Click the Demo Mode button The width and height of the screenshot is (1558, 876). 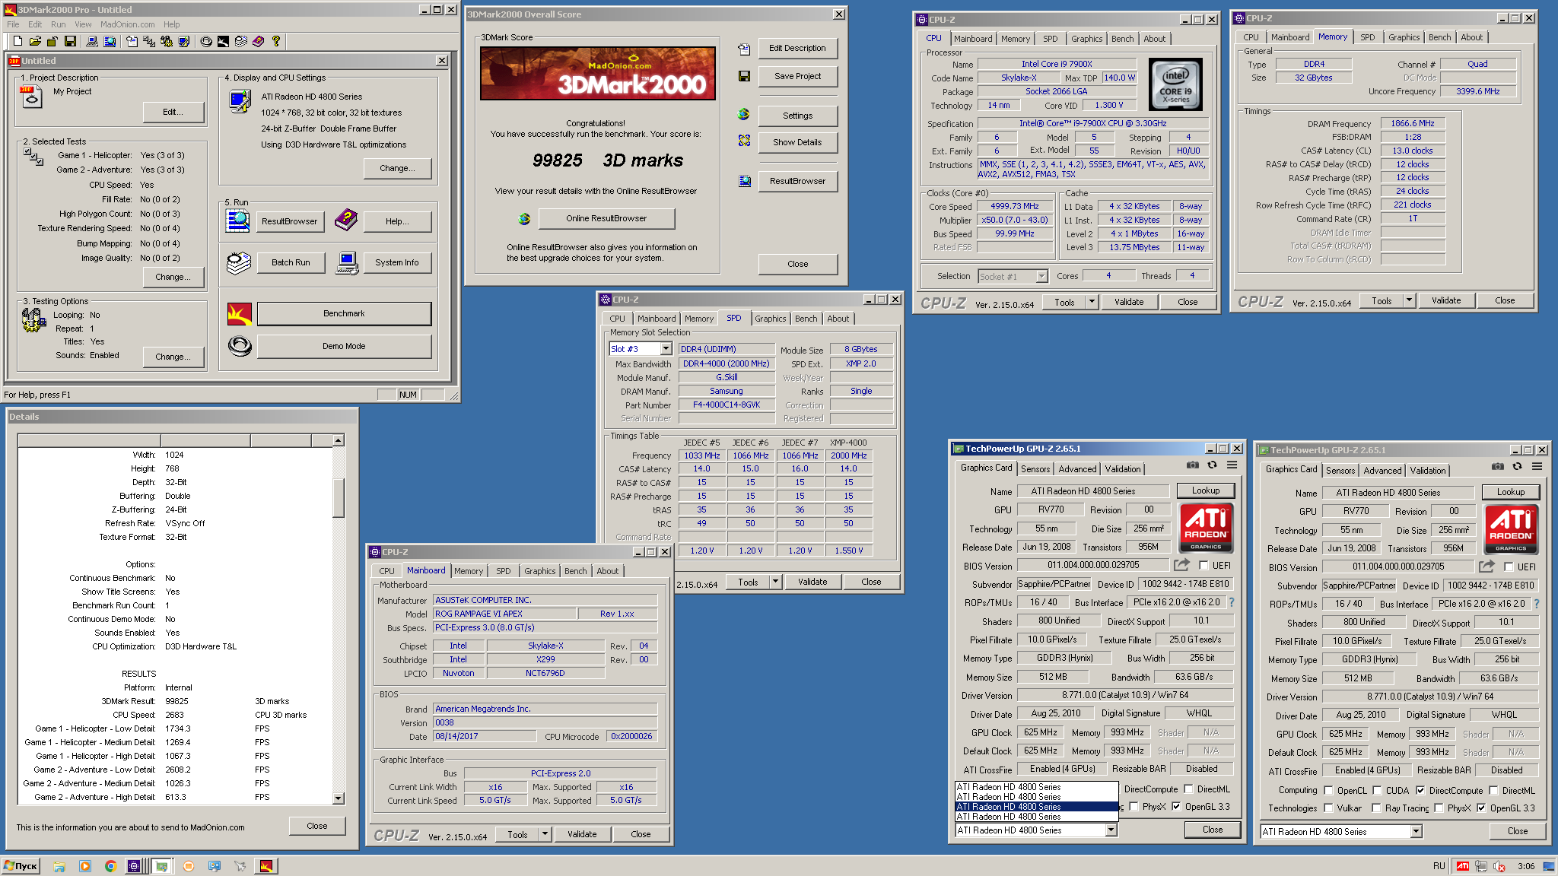344,346
